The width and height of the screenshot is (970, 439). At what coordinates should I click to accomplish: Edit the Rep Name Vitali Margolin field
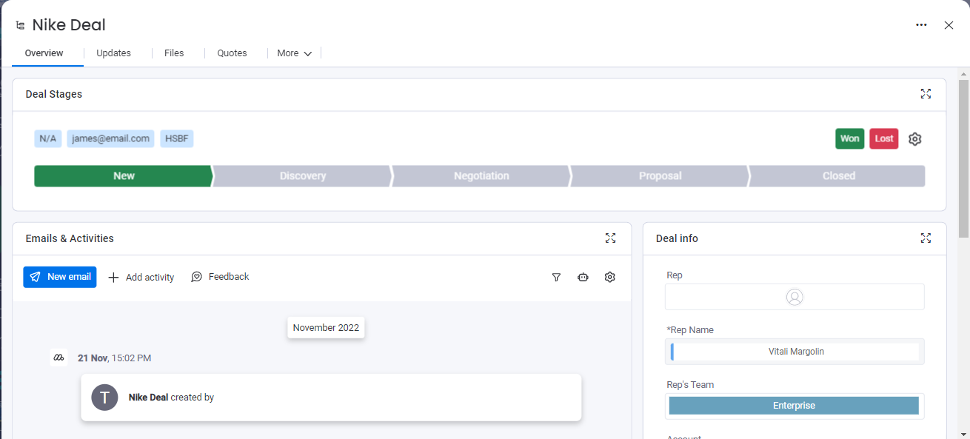point(795,352)
